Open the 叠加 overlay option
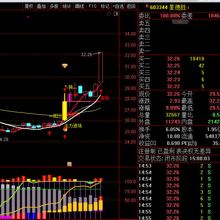Screen dimensions: 220x220 [41, 6]
